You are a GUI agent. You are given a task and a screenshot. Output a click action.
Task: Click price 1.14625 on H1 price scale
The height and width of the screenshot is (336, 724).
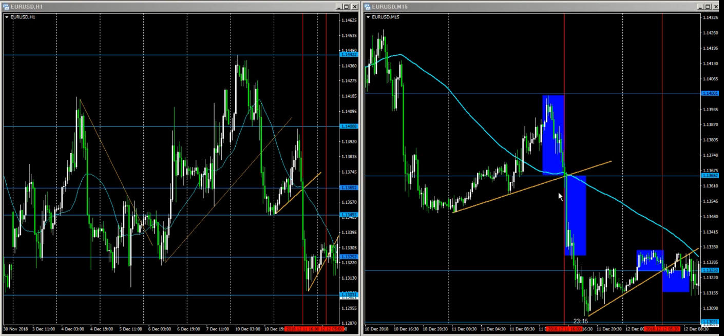pos(349,20)
